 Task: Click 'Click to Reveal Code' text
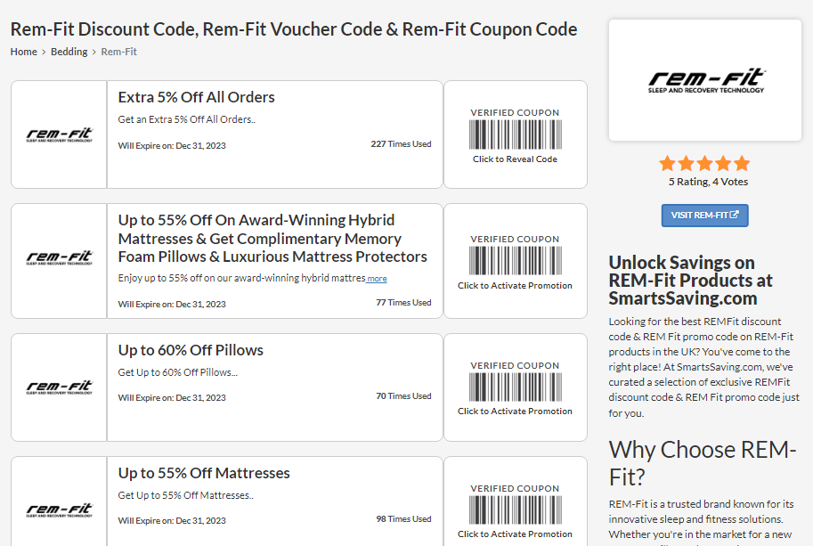[x=515, y=159]
